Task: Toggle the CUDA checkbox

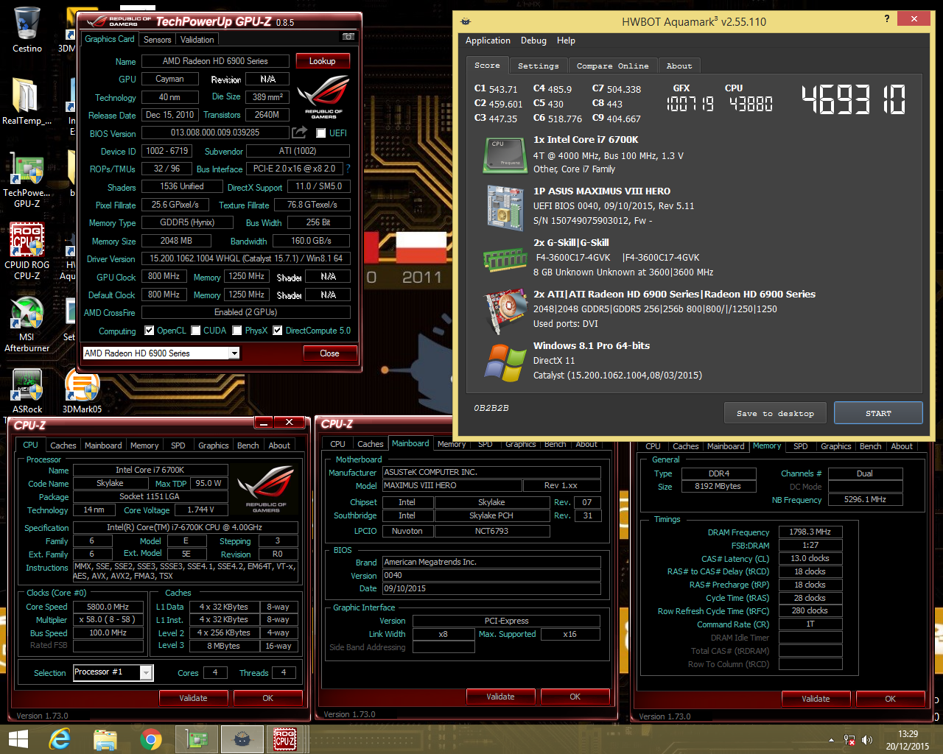Action: tap(196, 331)
